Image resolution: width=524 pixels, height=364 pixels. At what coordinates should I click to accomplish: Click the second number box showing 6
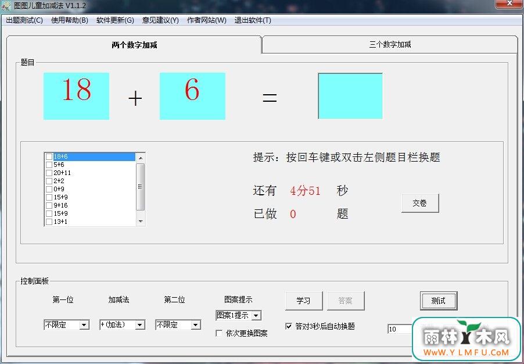[x=192, y=96]
